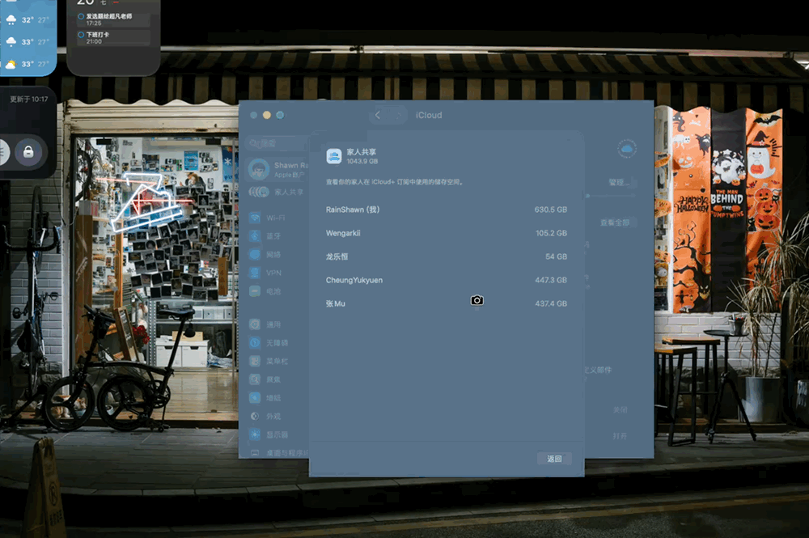The image size is (809, 538).
Task: Click the yellow minimize window button
Action: click(267, 115)
